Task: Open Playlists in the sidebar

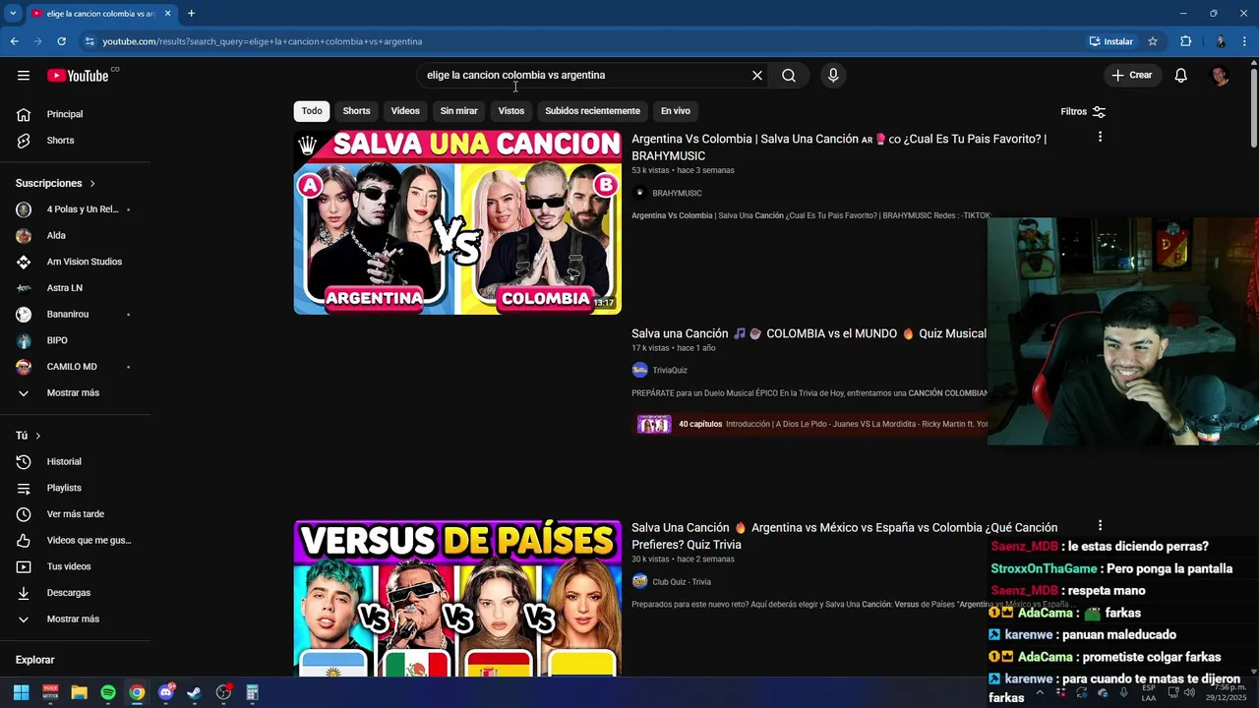Action: point(75,488)
